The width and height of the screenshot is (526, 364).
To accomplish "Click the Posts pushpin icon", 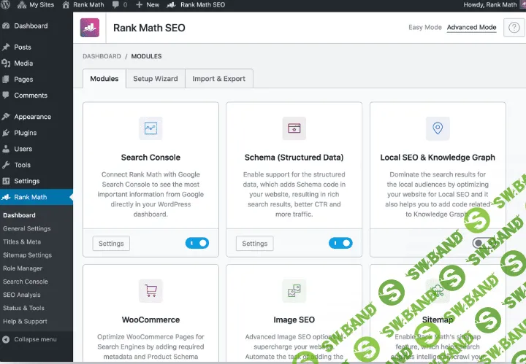I will pos(6,47).
